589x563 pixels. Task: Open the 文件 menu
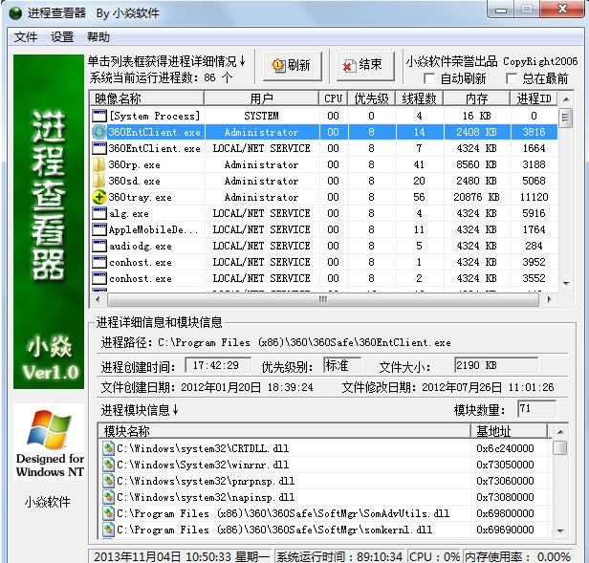point(26,37)
